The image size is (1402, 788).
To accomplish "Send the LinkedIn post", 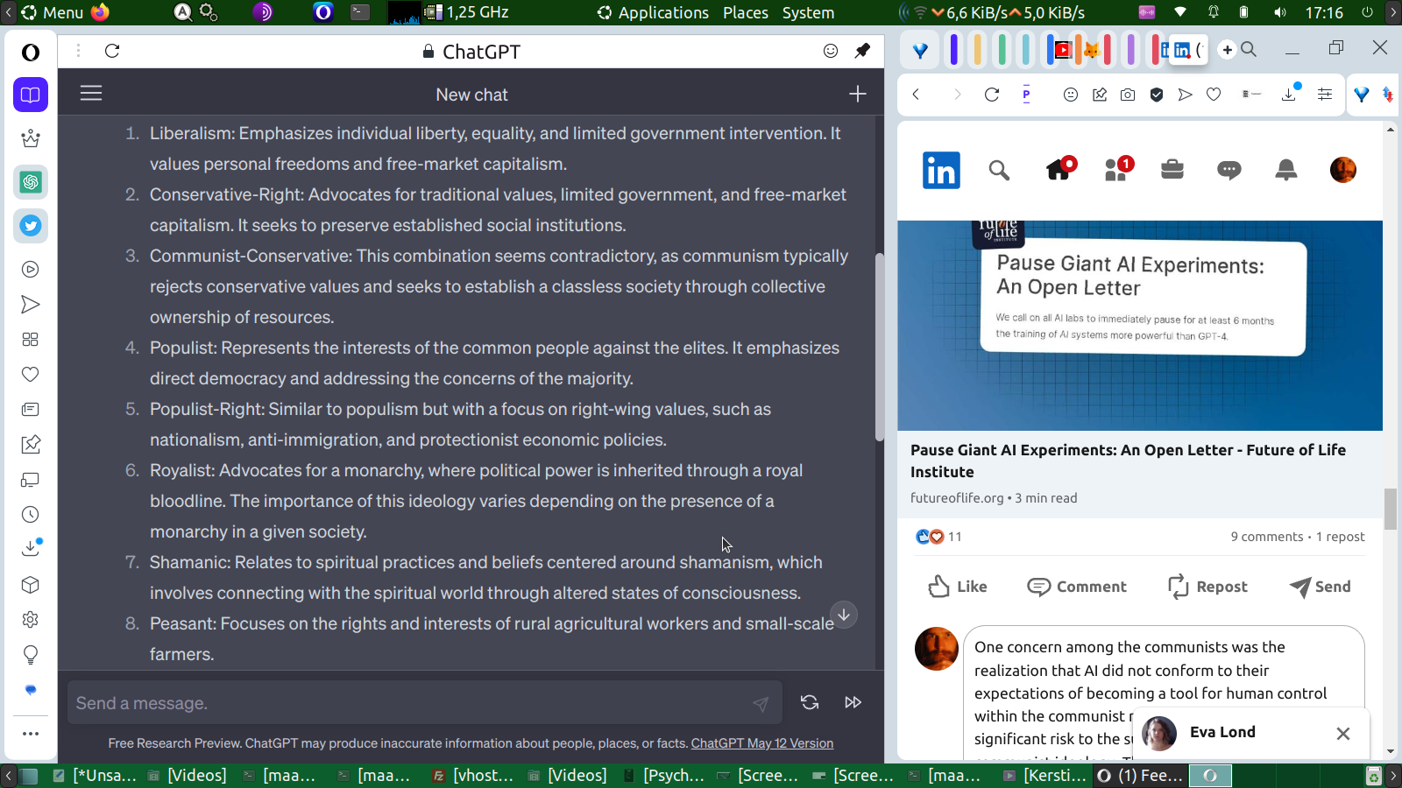I will [x=1321, y=587].
